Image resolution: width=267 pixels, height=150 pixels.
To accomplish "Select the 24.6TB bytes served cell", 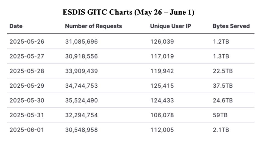I will coord(223,101).
